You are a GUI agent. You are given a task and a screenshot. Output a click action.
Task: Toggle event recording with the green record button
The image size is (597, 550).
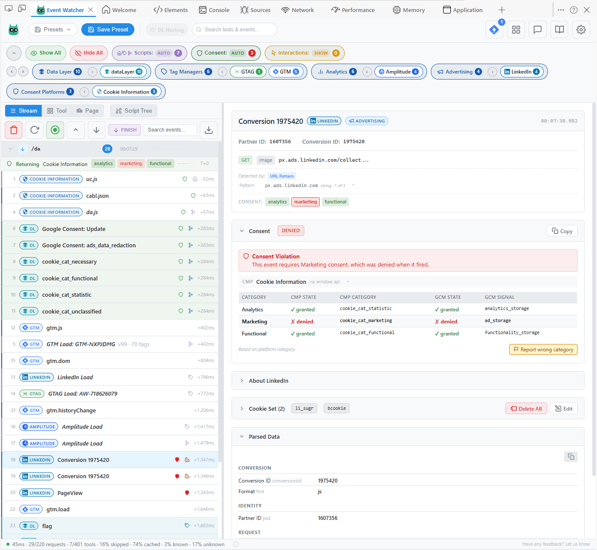55,130
